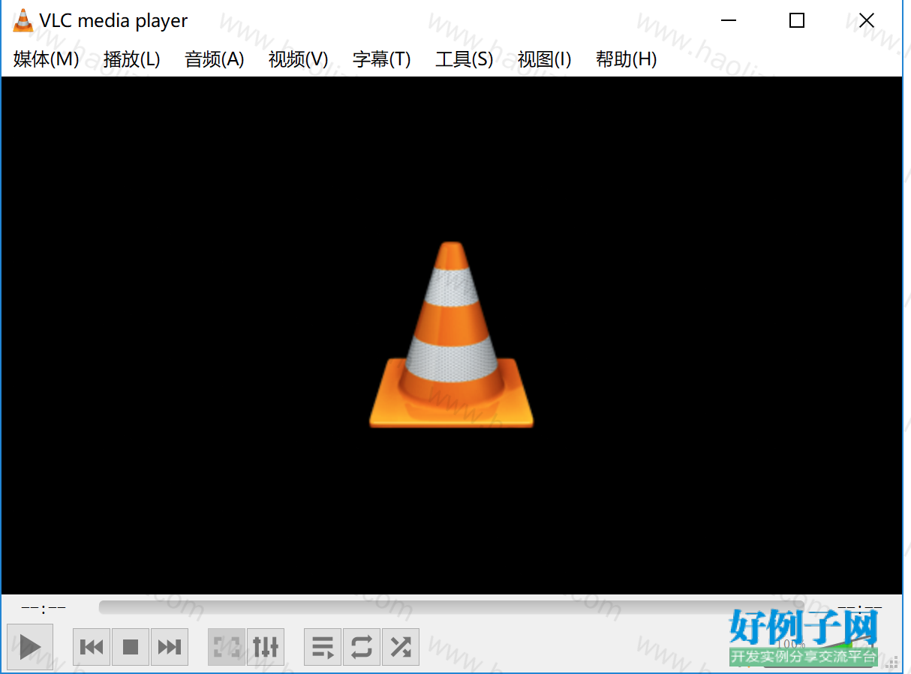Minimize the VLC window
The image size is (911, 674).
pos(727,21)
